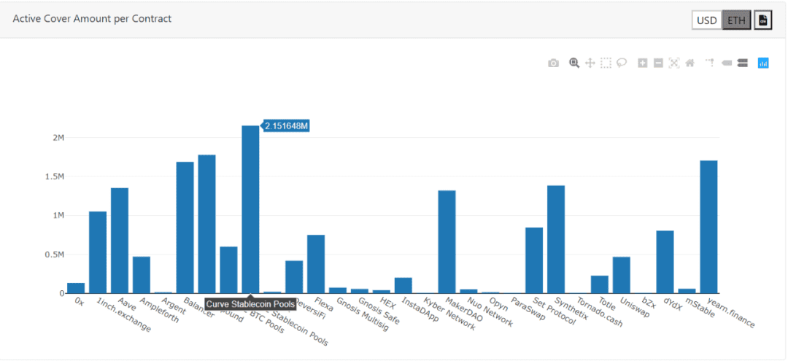Click the 1inch.exchange axis label
Screen dimensions: 788x361
[x=123, y=315]
